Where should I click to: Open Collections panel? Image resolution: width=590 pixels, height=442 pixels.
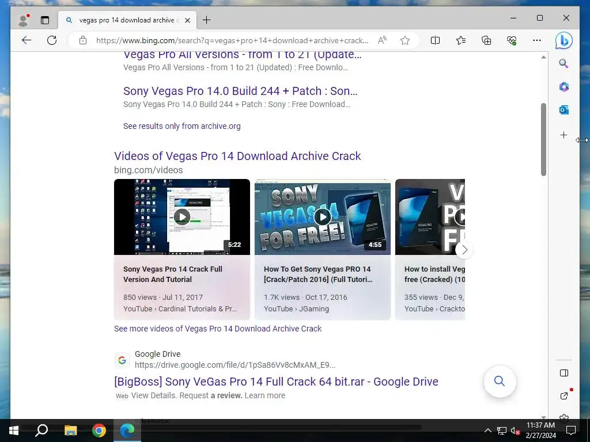point(486,40)
